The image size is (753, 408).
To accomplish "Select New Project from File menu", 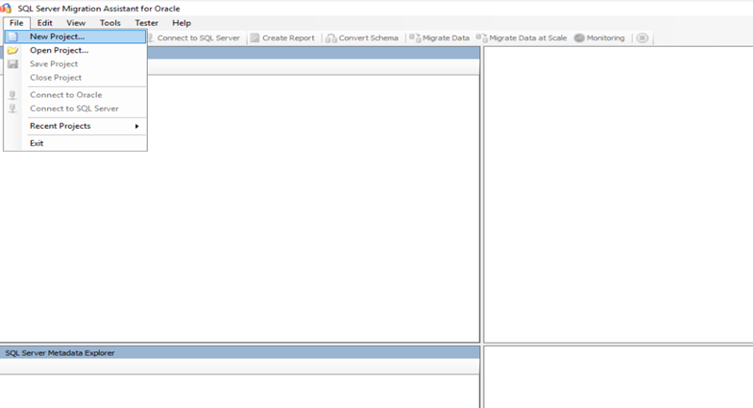I will point(75,36).
